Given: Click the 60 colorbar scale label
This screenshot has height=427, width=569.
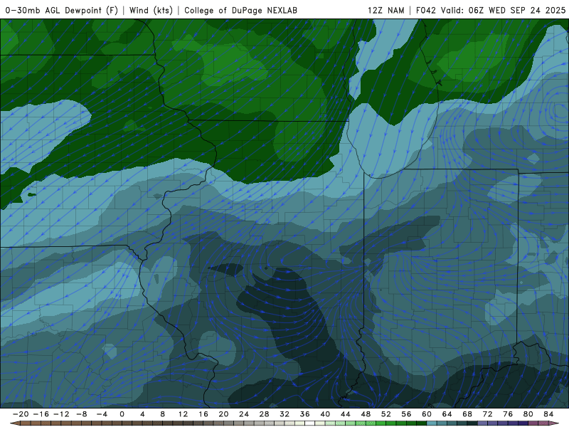Looking at the screenshot, I should (427, 414).
